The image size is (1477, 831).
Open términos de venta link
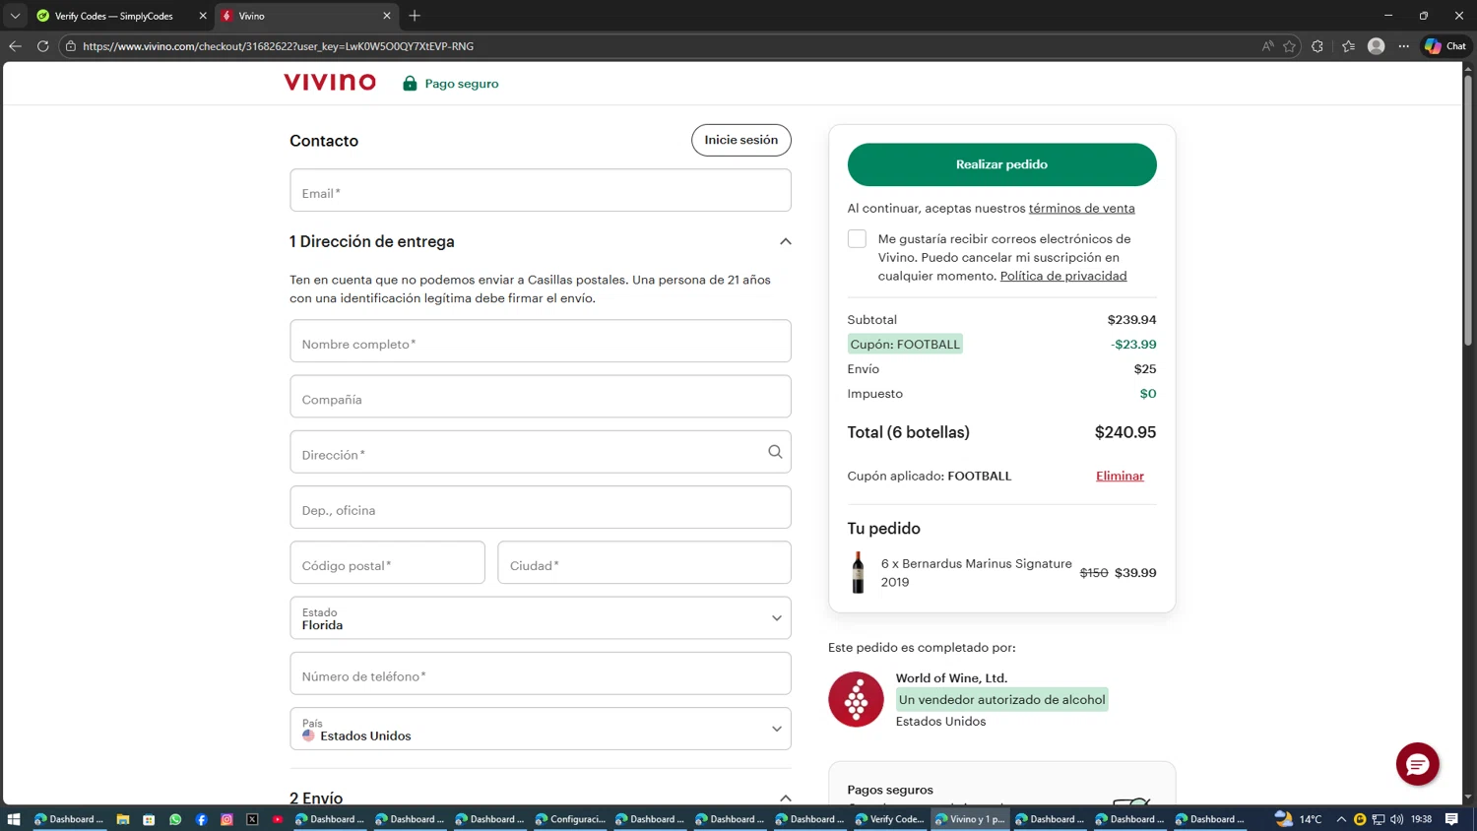[1081, 209]
